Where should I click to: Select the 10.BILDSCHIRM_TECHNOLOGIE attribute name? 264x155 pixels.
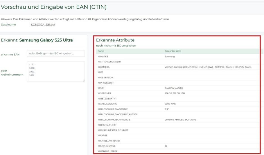pos(114,120)
